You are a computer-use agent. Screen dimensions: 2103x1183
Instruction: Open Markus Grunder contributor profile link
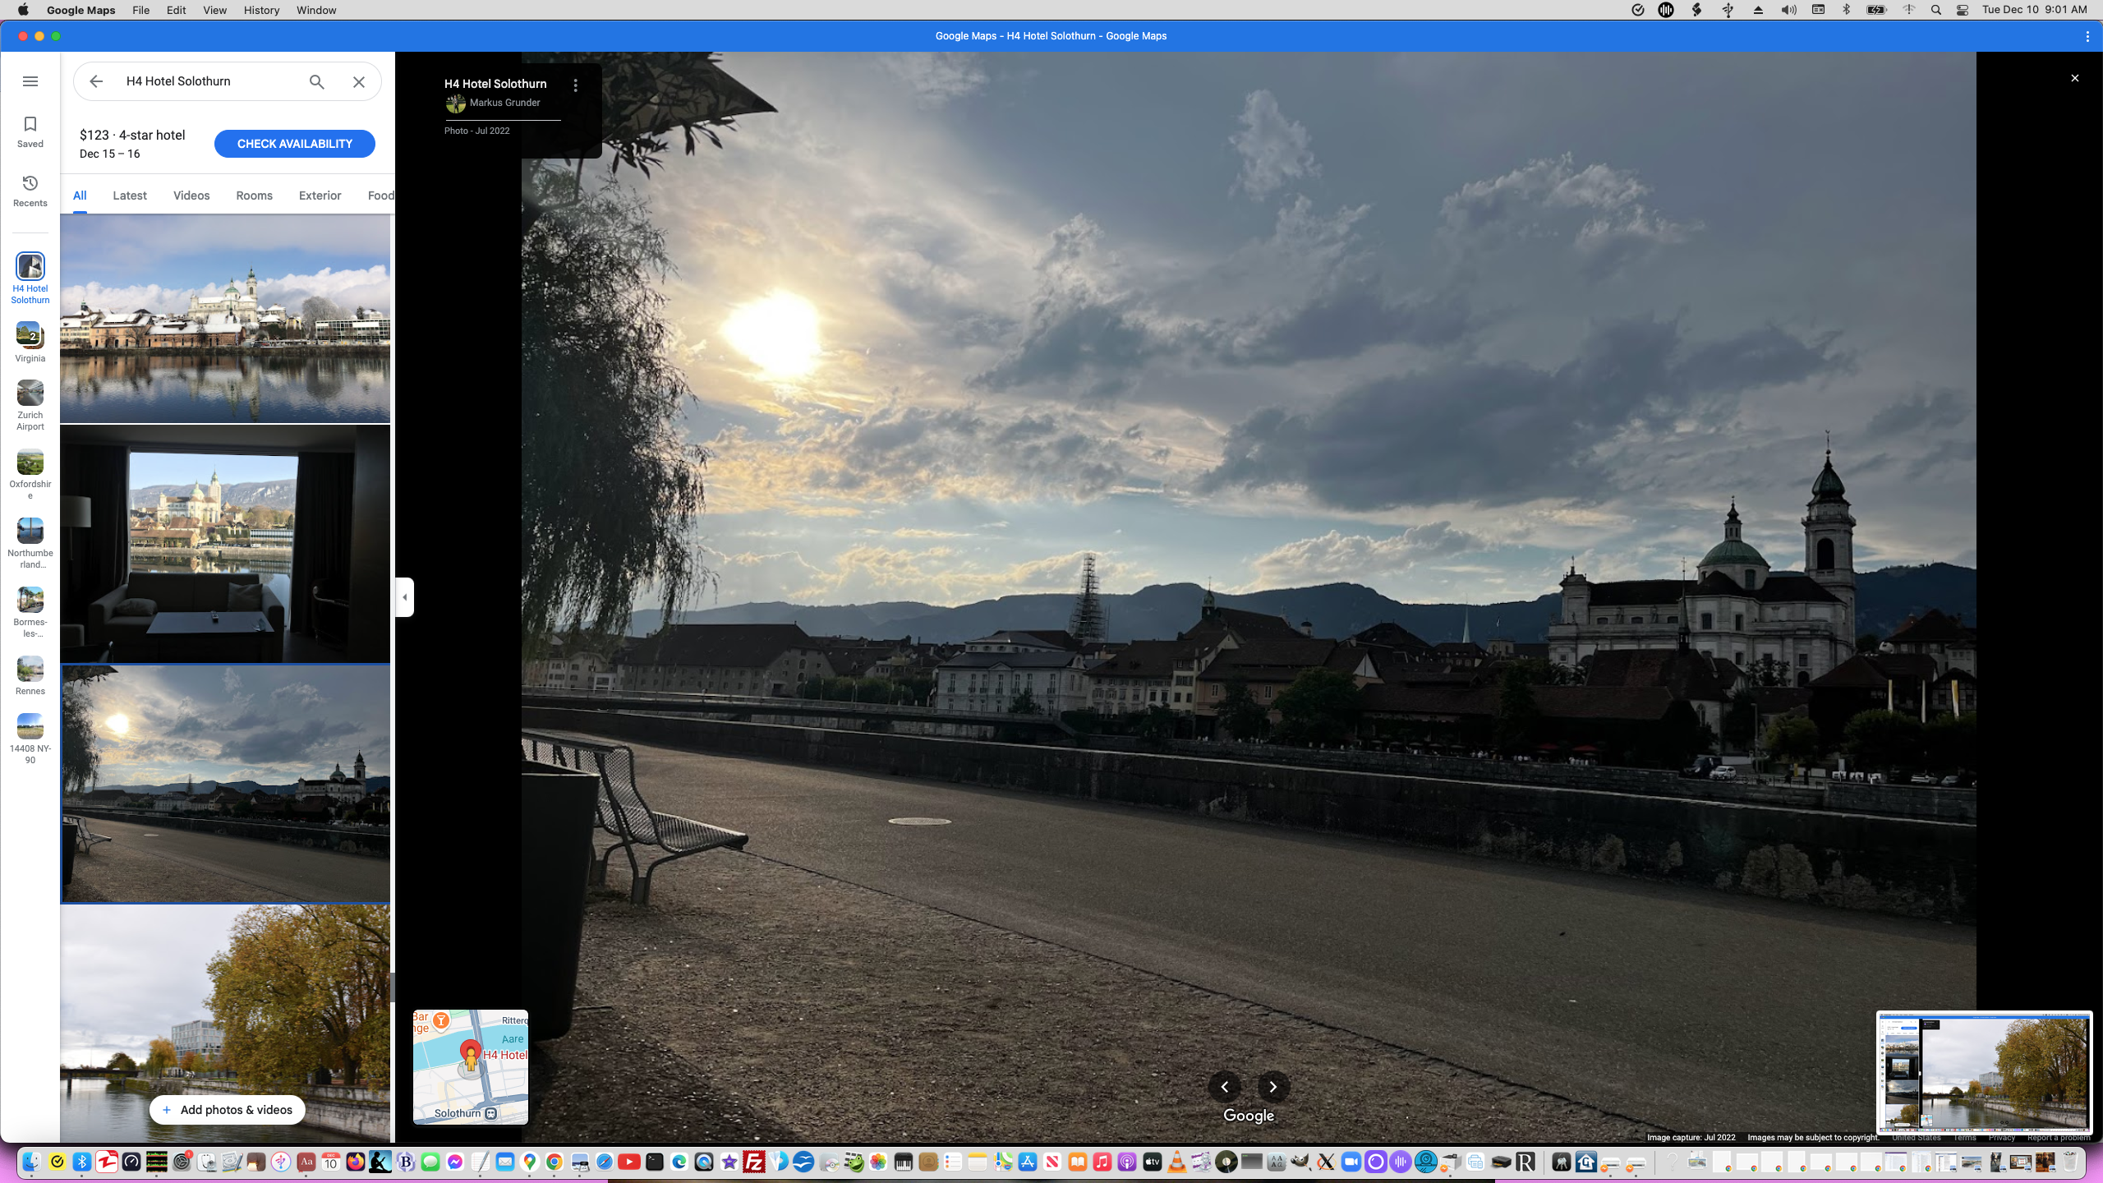pos(504,103)
